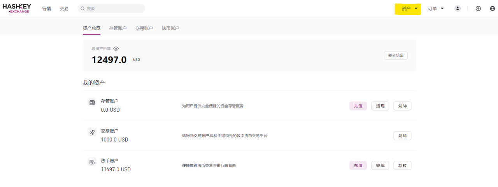The image size is (498, 187).
Task: Switch to the 存管账户 tab
Action: click(x=118, y=28)
